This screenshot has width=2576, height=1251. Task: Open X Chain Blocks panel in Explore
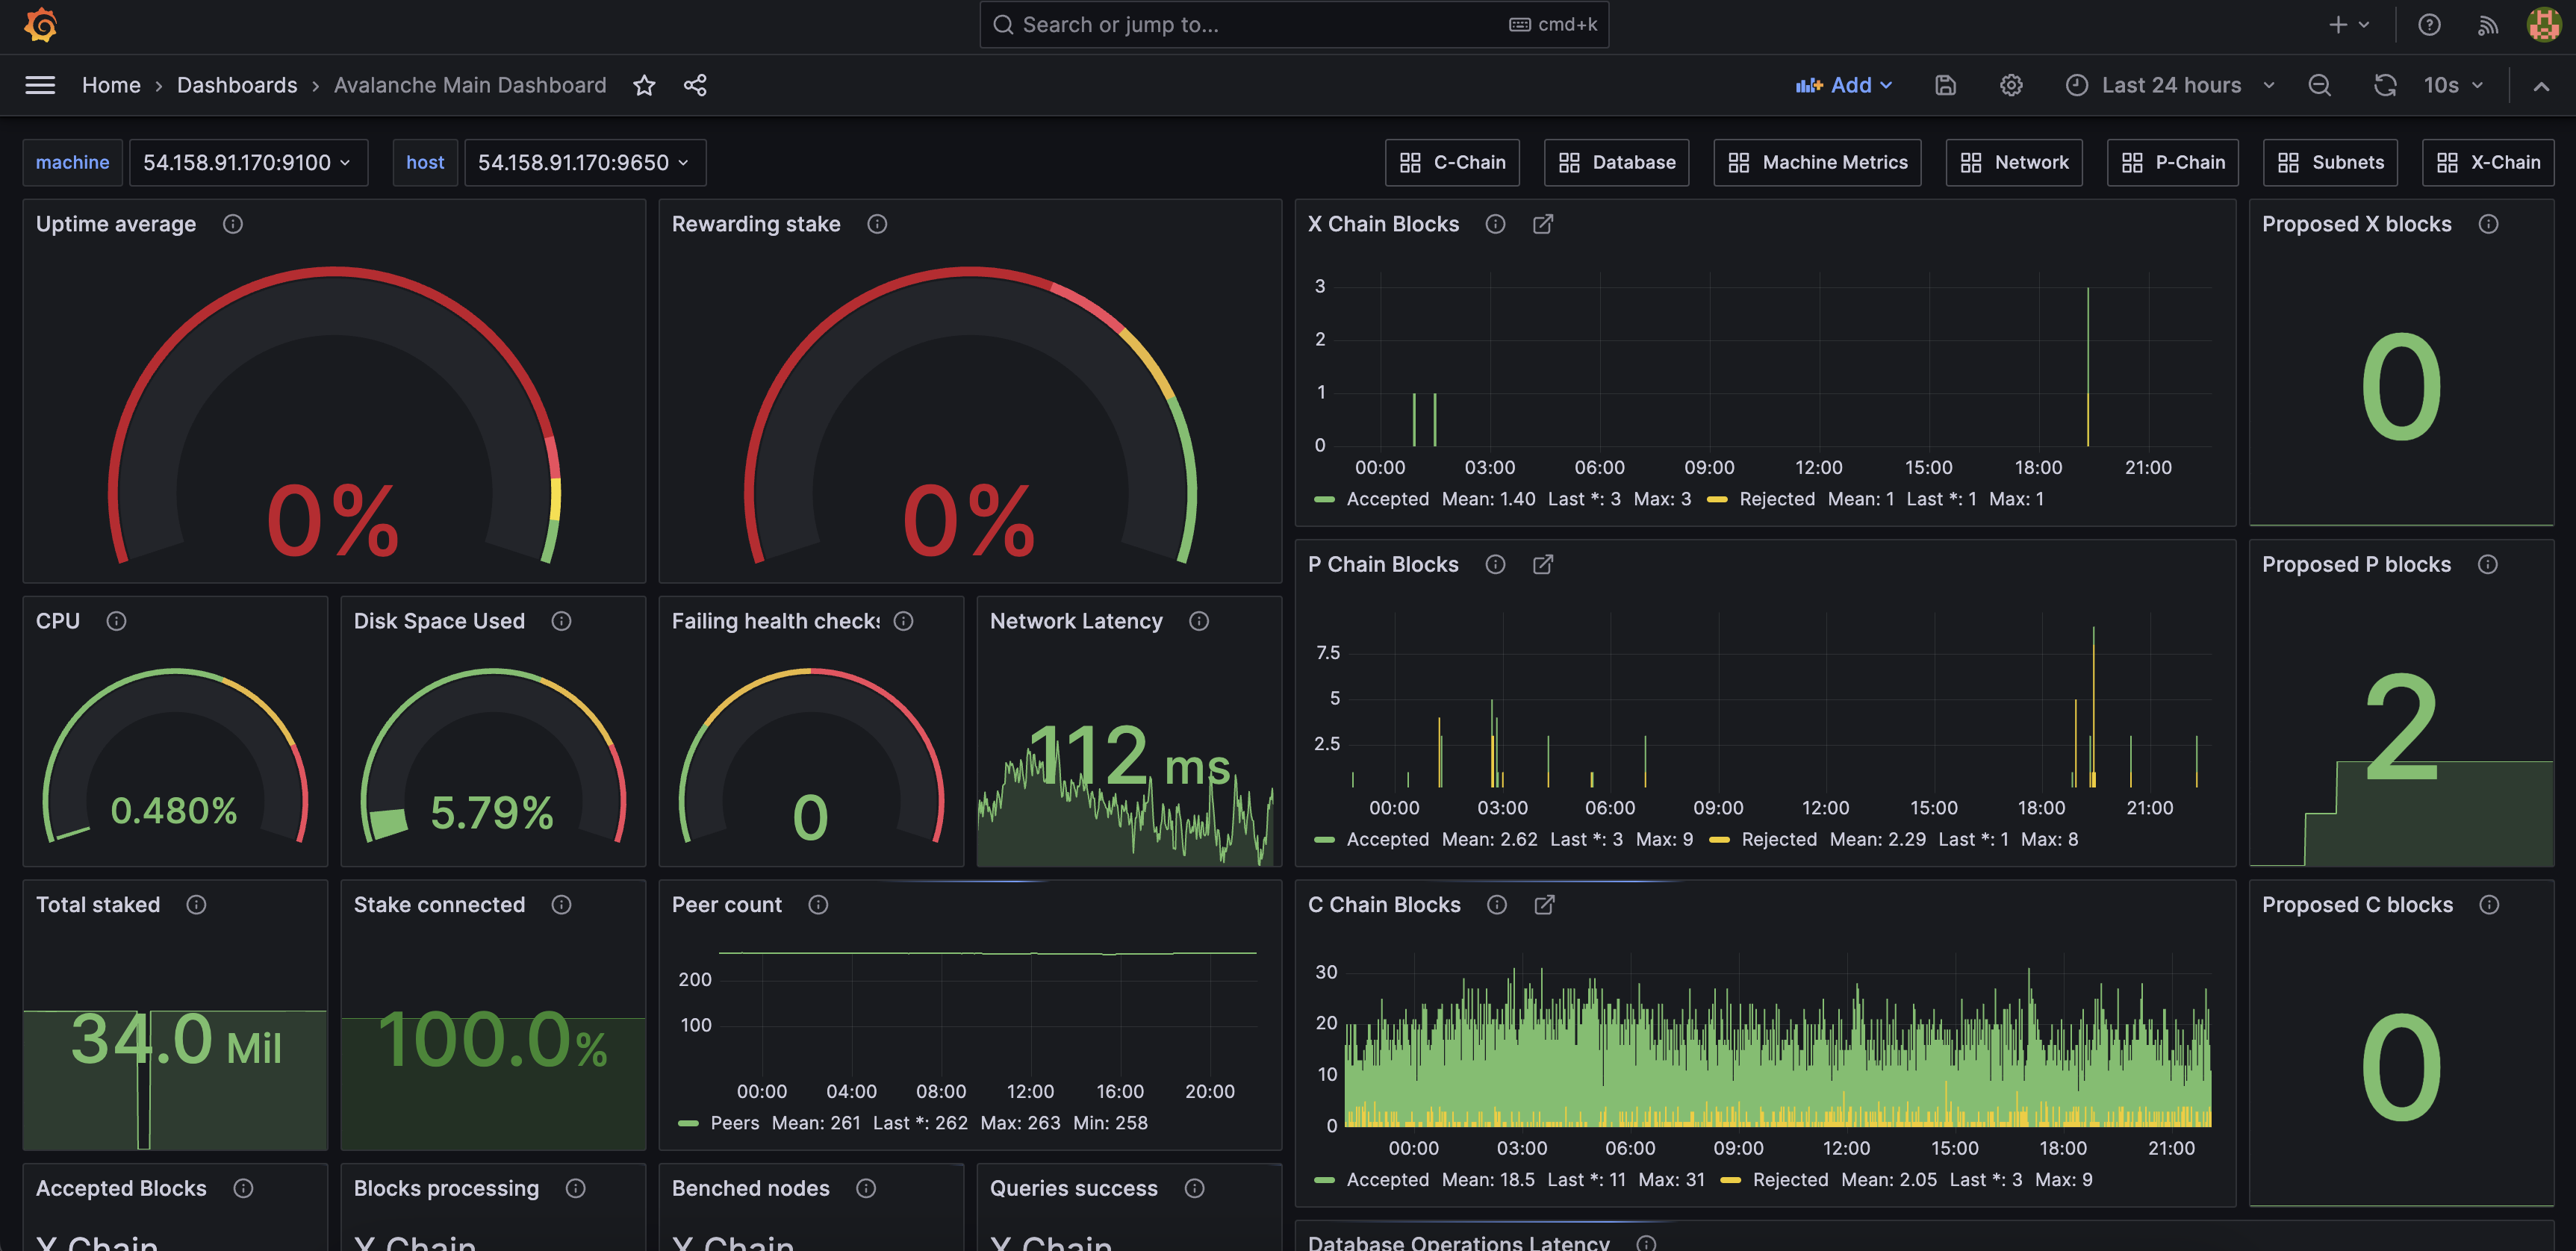[1543, 224]
